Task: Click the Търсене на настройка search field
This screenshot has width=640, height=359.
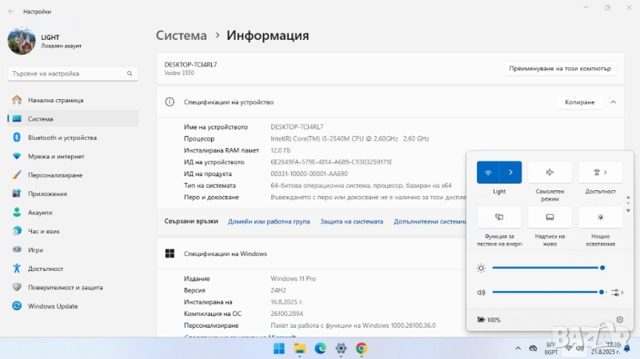Action: tap(70, 74)
